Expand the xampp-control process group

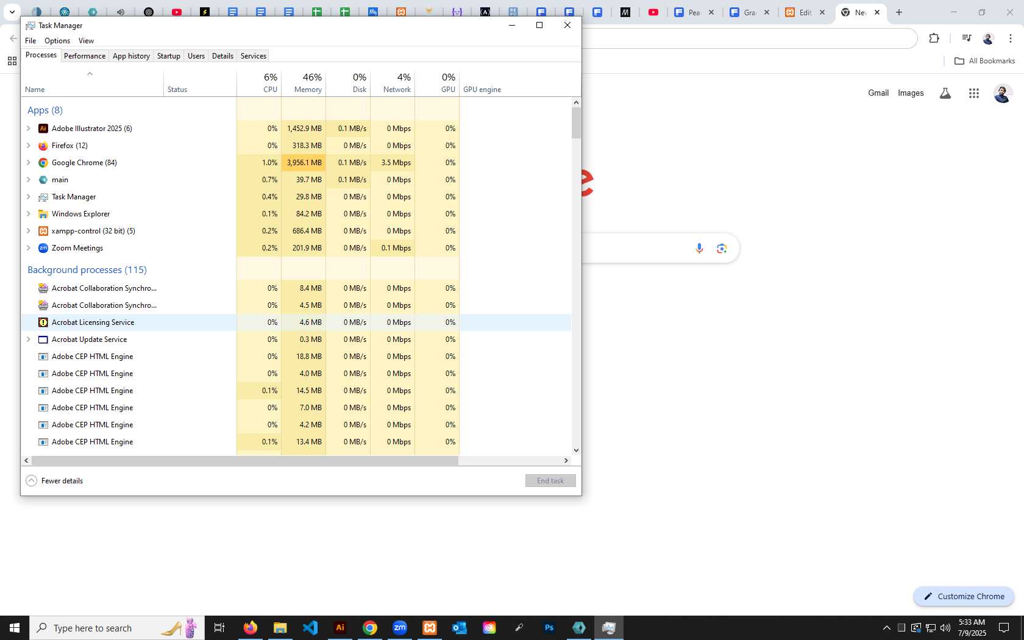click(29, 231)
